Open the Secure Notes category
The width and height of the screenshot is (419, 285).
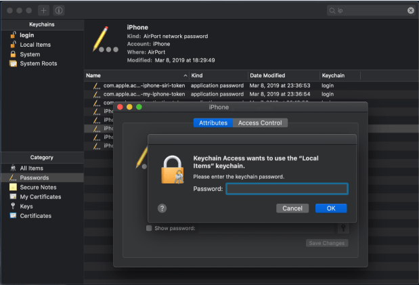point(39,187)
